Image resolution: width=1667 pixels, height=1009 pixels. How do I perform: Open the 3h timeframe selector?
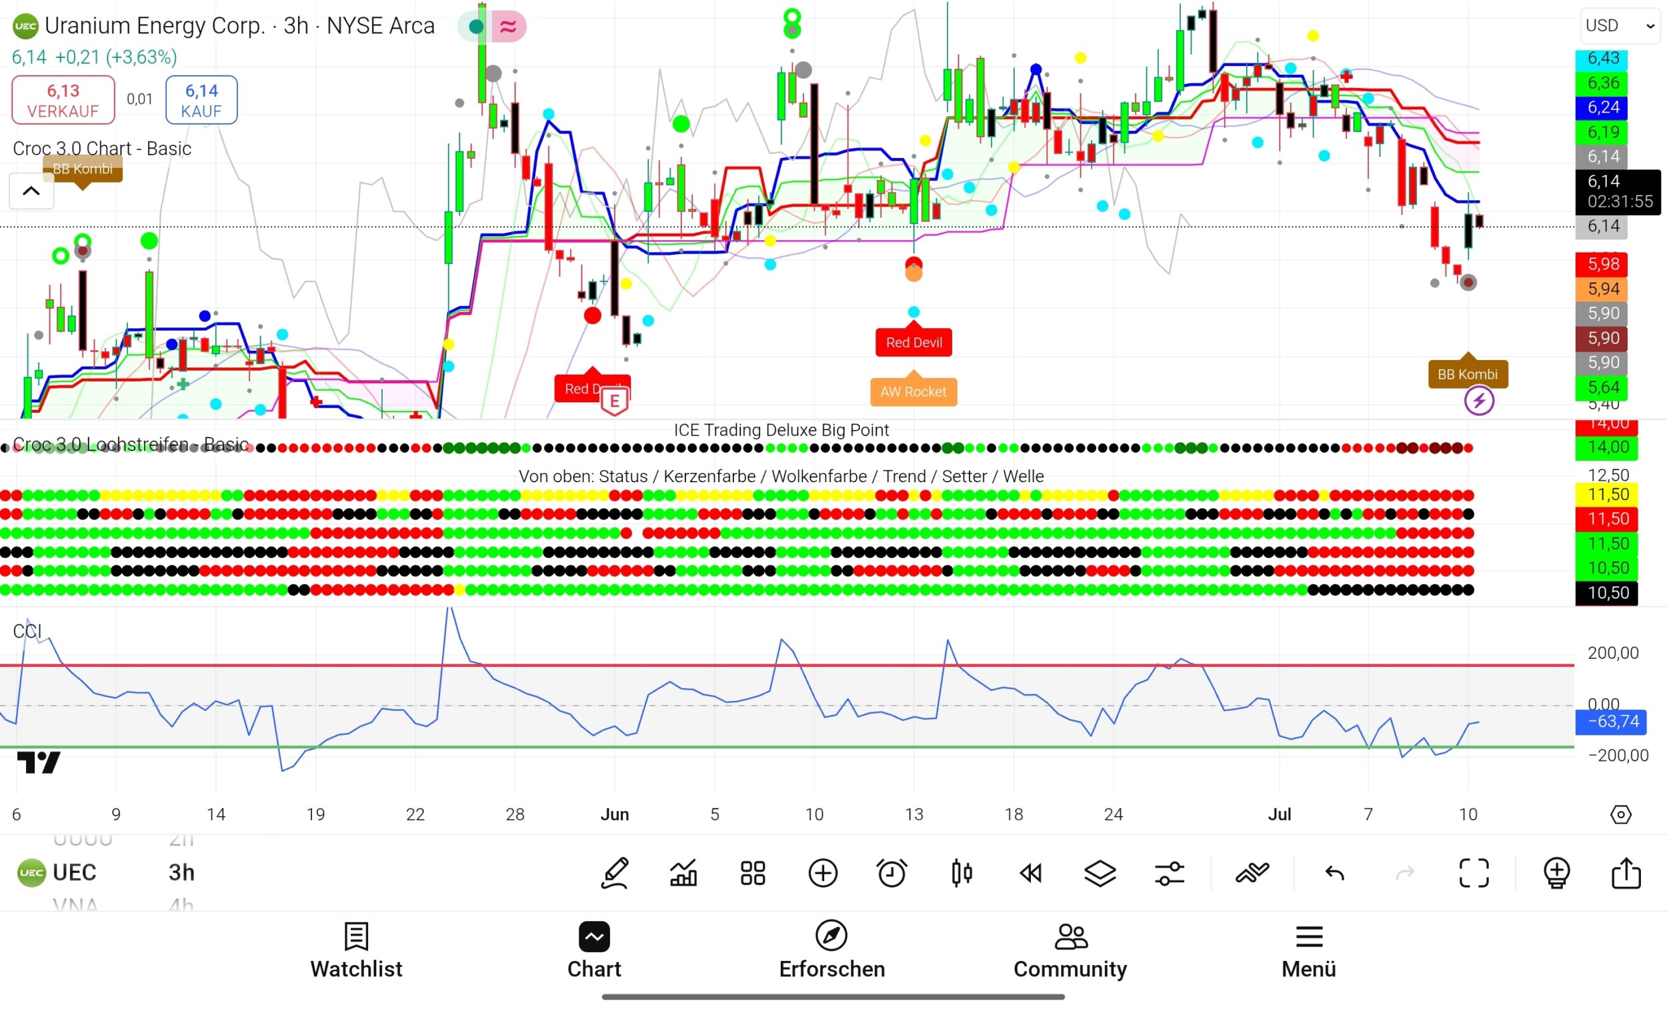(x=181, y=872)
